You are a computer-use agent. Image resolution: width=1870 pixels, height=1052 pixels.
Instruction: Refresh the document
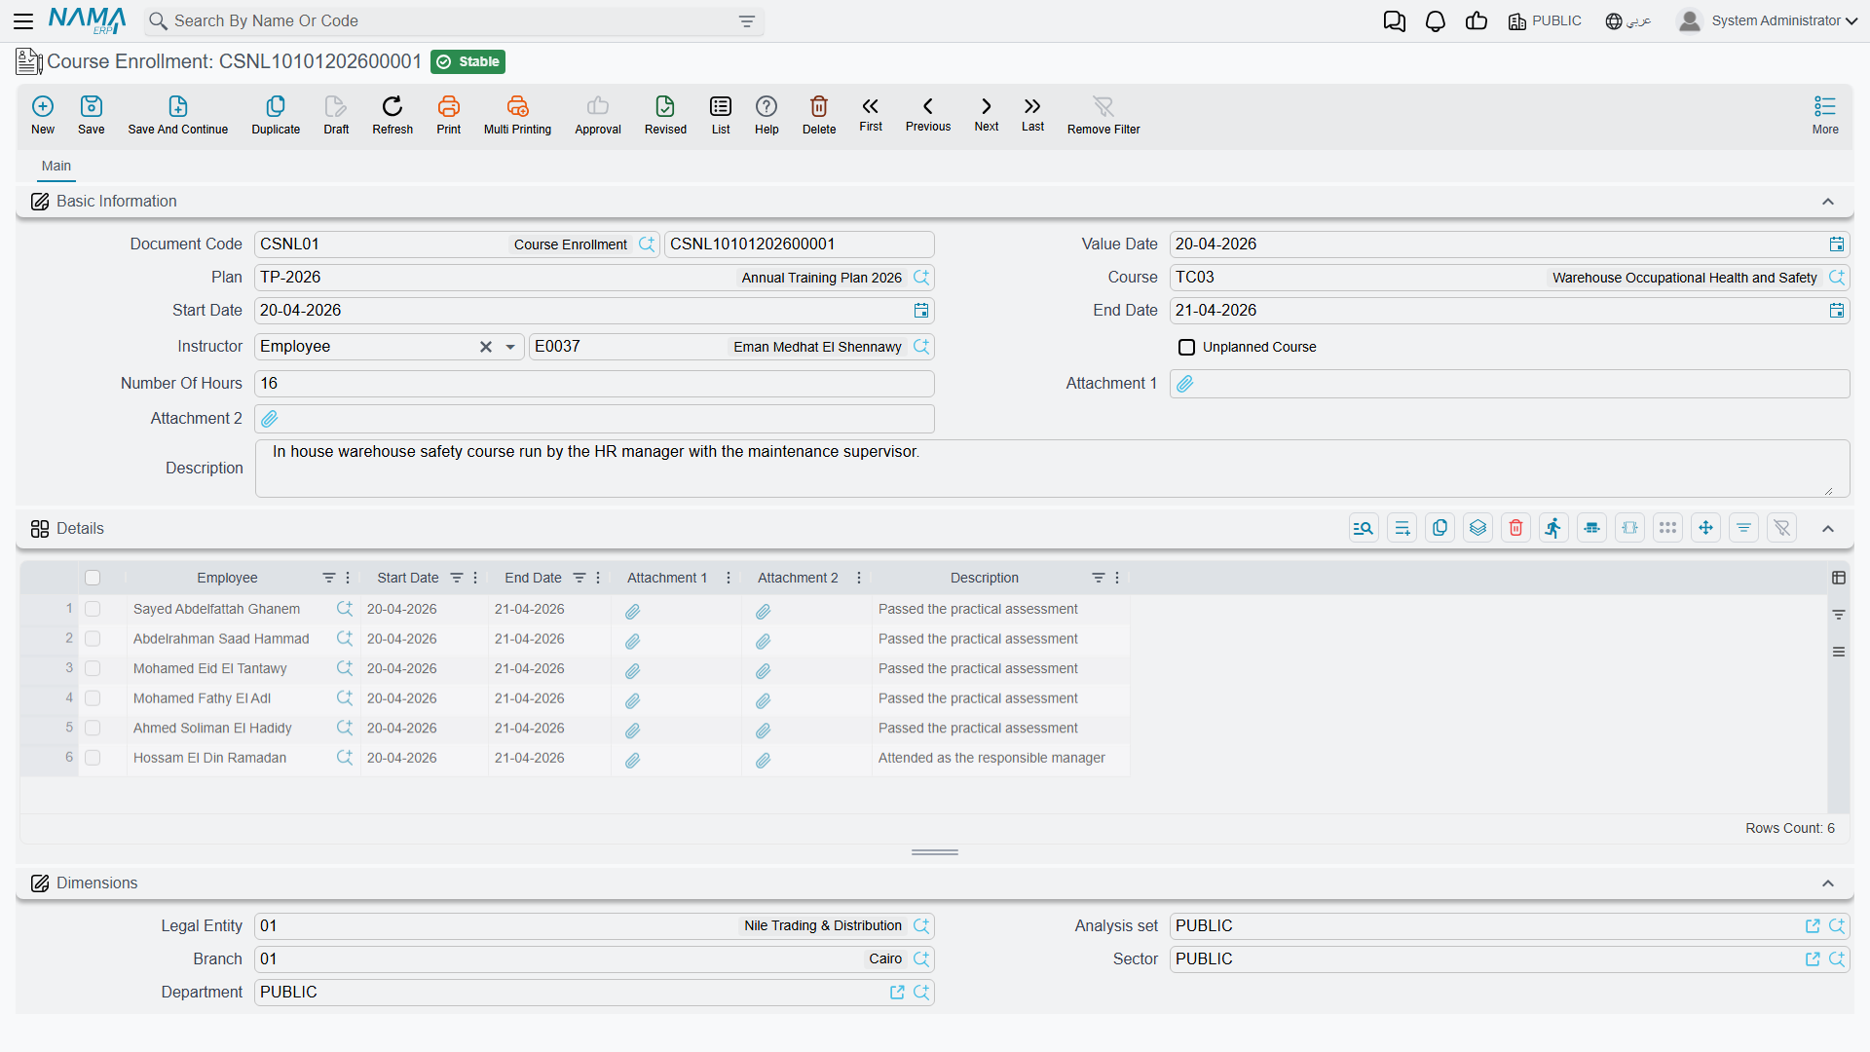393,115
